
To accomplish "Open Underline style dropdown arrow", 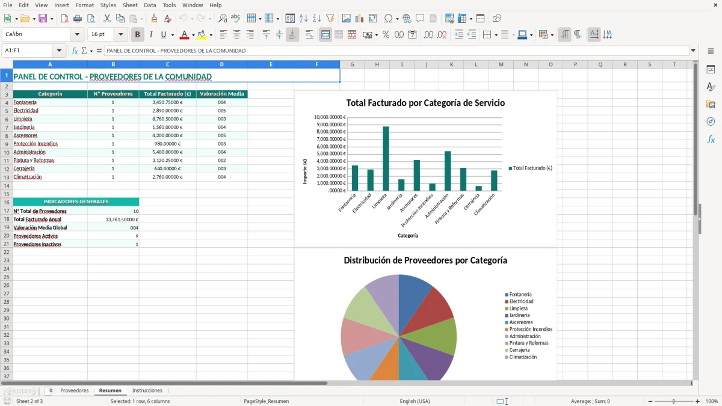I will (172, 35).
